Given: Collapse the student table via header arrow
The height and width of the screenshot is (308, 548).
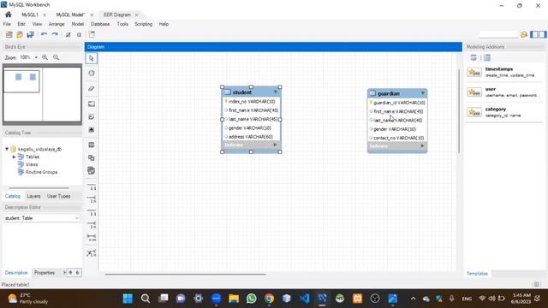Looking at the screenshot, I should point(276,92).
